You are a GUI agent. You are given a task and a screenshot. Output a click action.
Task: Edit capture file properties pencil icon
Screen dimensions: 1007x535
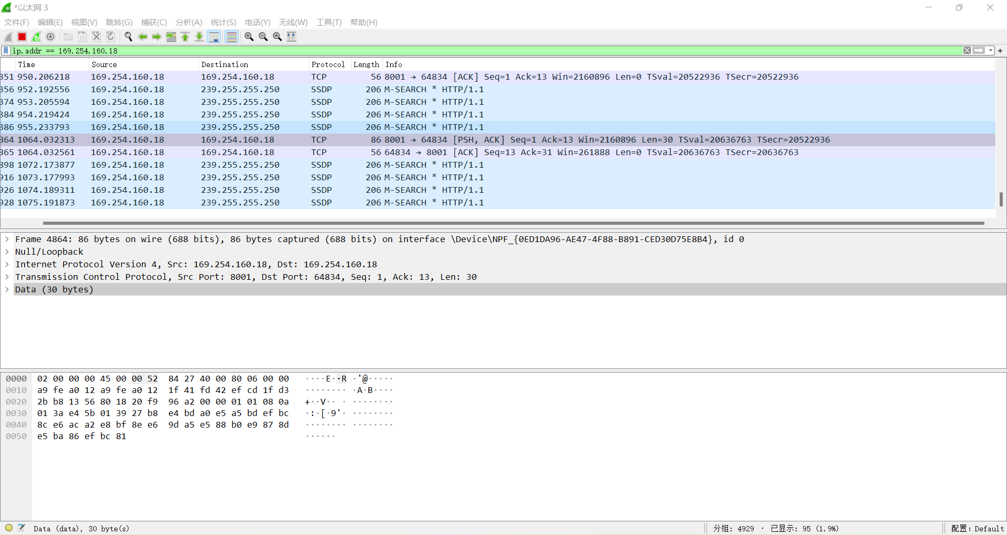(x=22, y=528)
